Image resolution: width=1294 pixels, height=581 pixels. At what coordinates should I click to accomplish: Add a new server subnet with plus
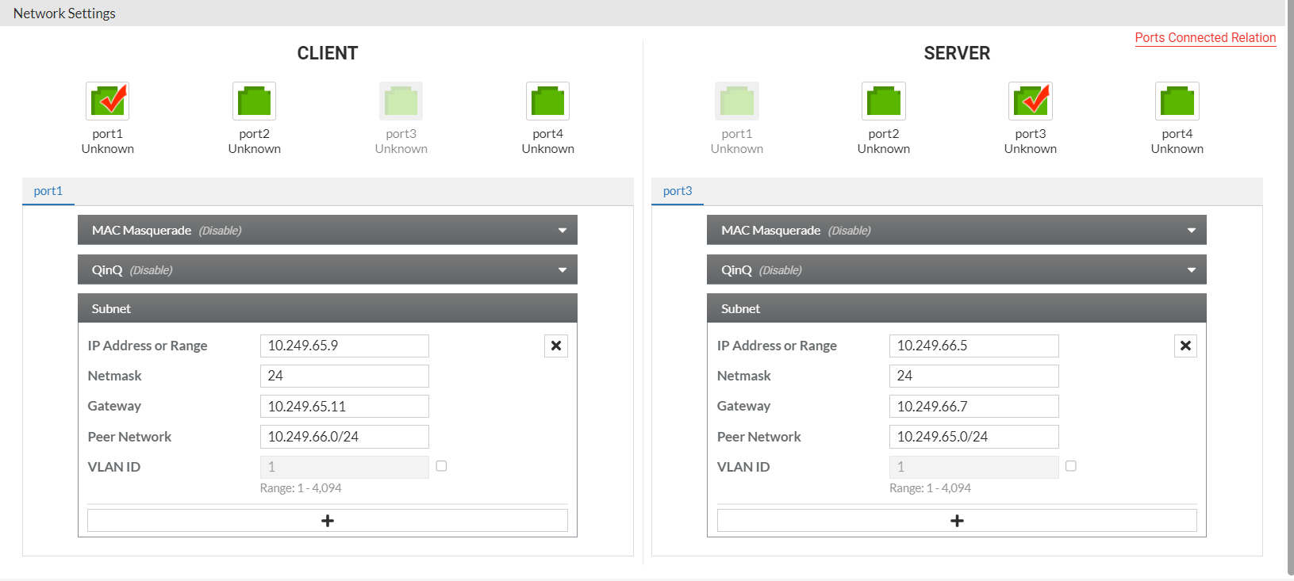coord(957,521)
